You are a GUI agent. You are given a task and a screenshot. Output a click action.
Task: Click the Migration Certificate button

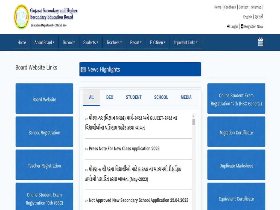tap(236, 132)
